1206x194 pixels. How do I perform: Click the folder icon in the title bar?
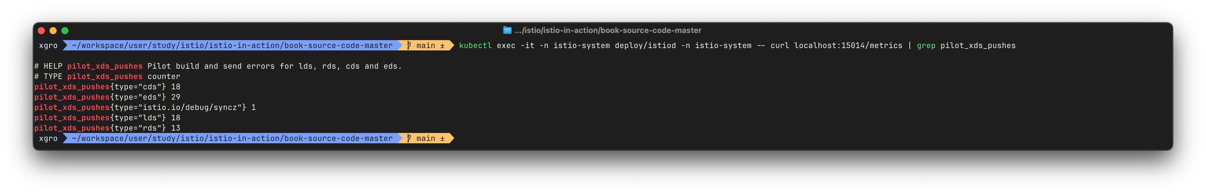click(x=507, y=30)
